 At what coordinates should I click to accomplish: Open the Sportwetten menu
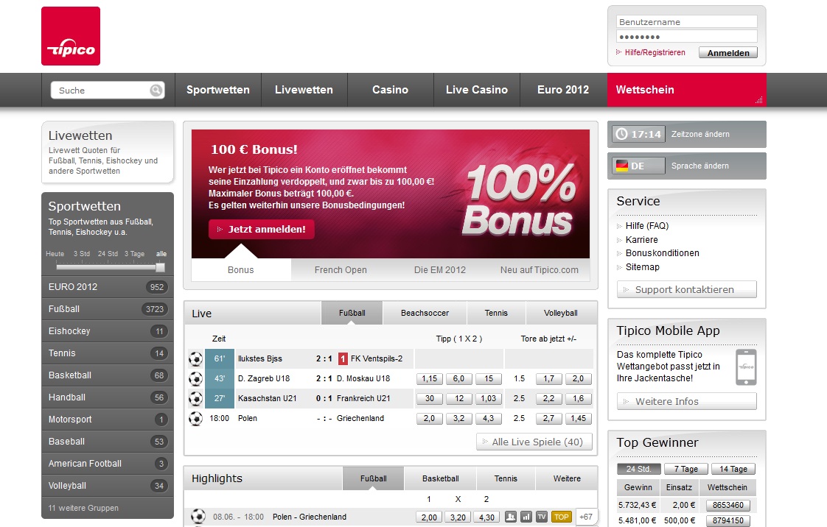tap(218, 90)
